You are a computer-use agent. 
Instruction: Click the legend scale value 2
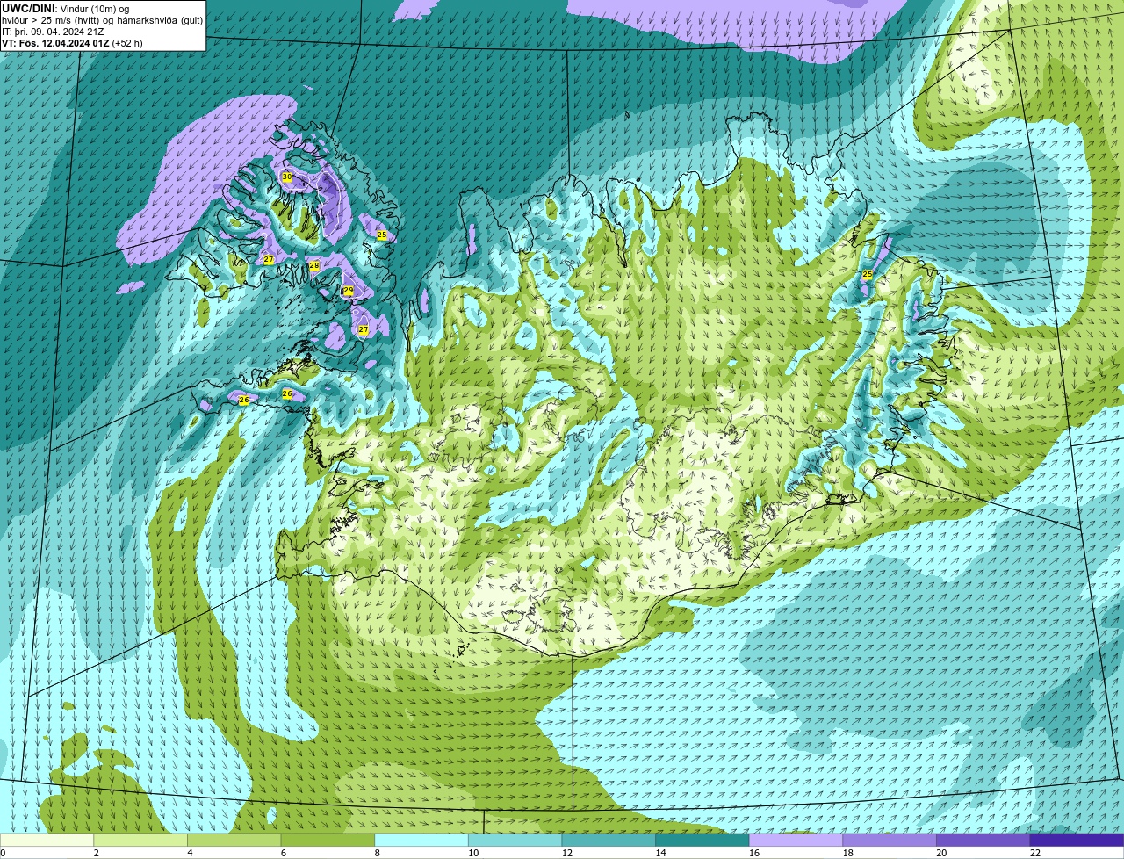point(97,853)
